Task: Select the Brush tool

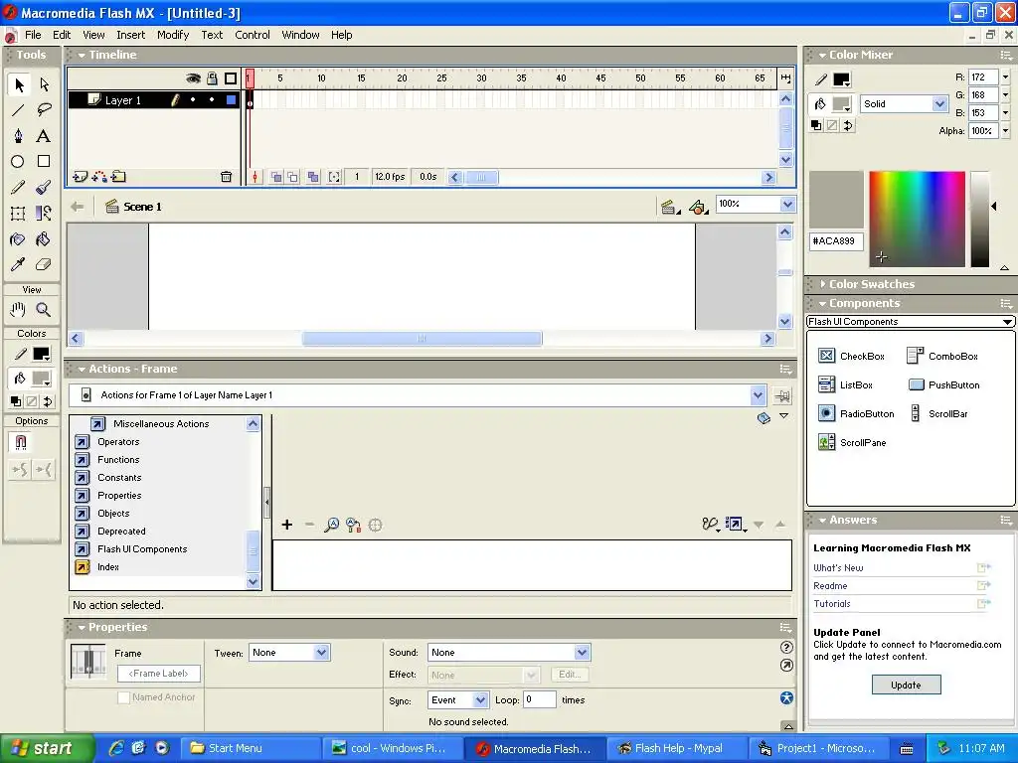Action: click(x=44, y=188)
